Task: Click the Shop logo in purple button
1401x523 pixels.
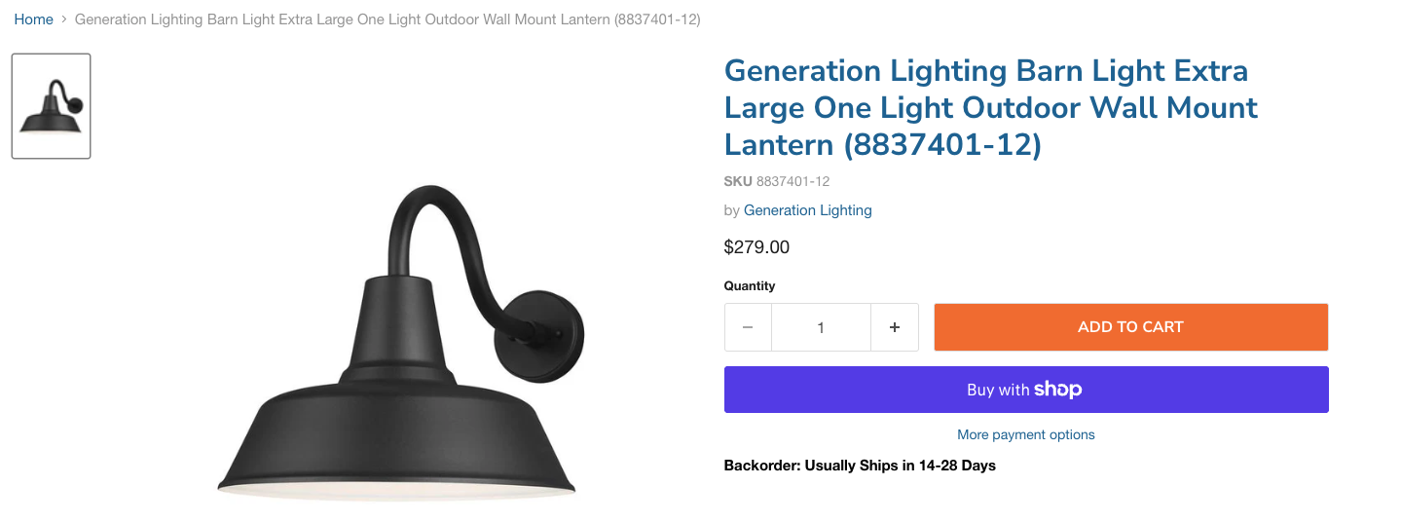Action: [x=1057, y=390]
